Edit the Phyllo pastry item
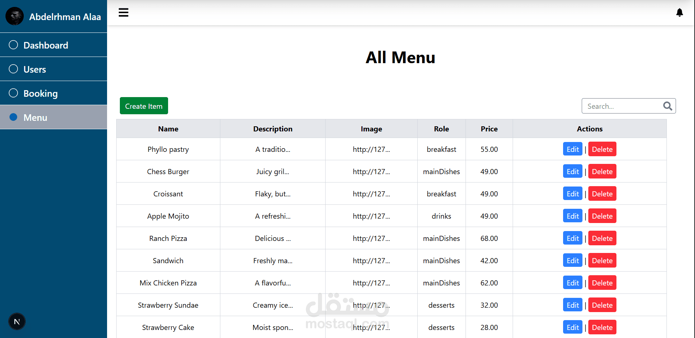 click(573, 149)
